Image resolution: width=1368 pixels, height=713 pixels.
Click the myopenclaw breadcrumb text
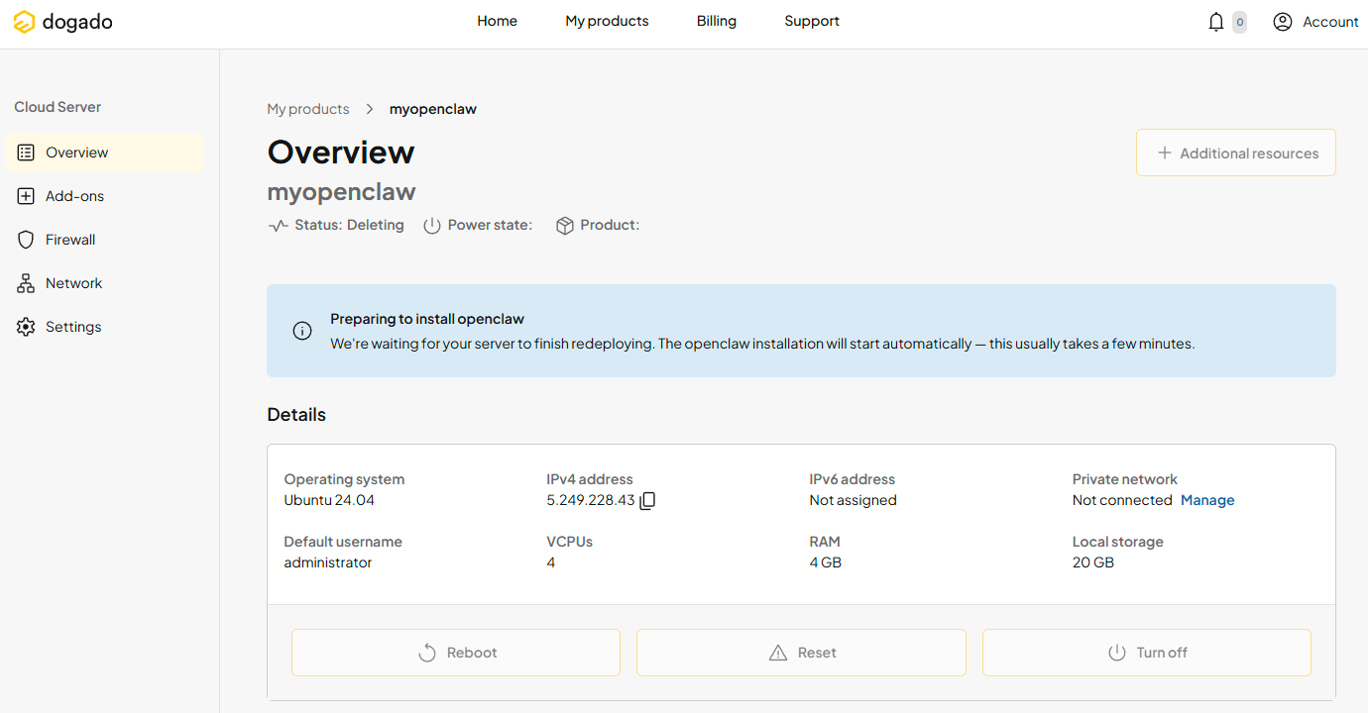(433, 109)
